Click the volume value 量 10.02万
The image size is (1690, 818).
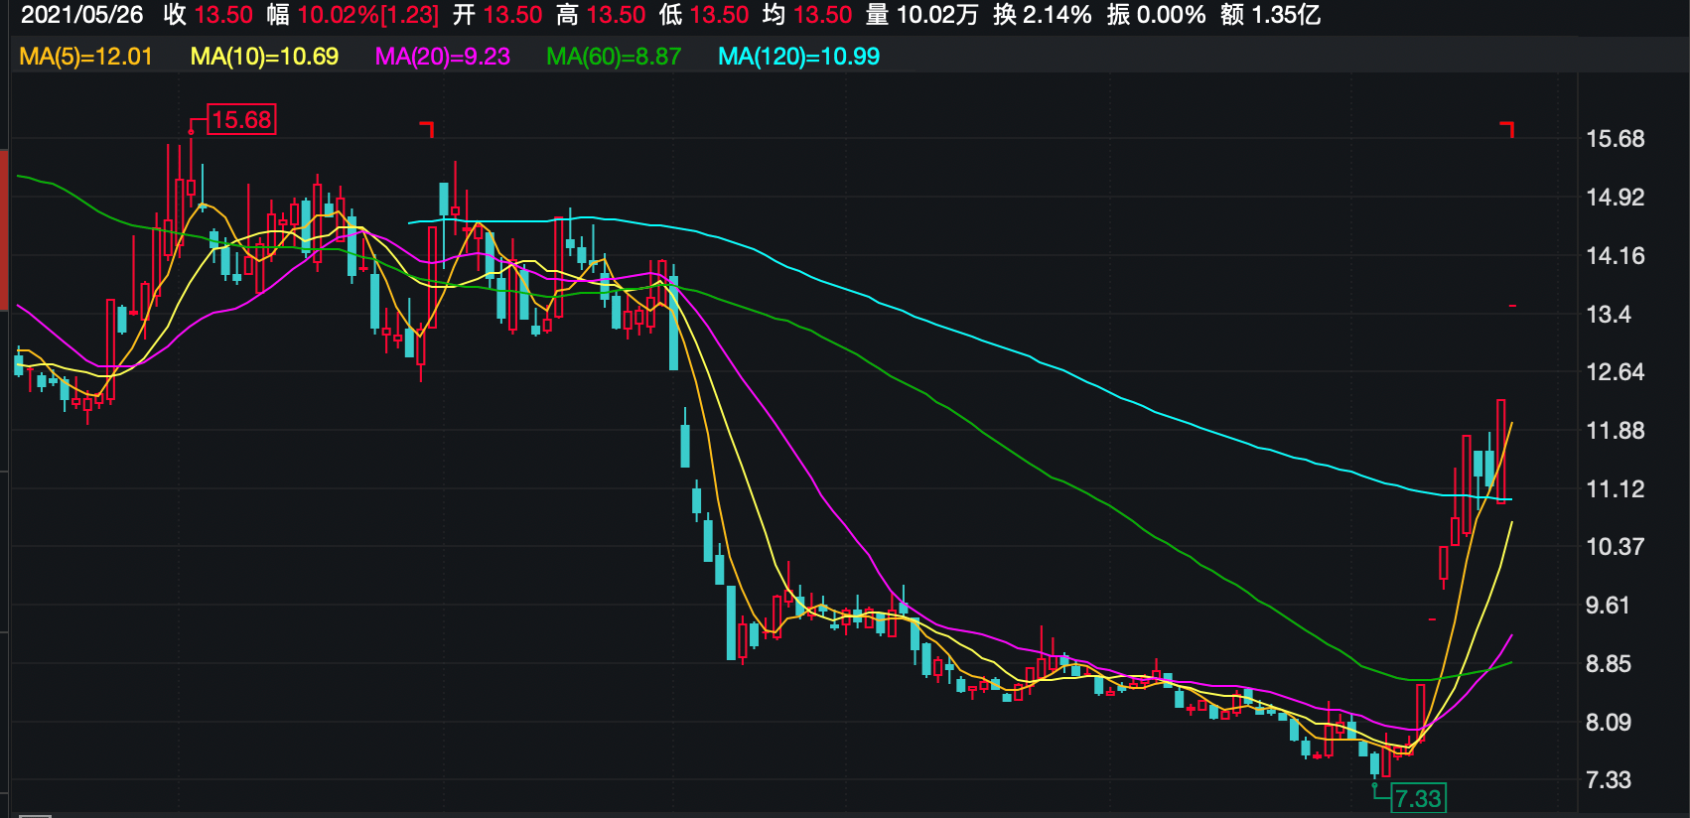coord(921,15)
